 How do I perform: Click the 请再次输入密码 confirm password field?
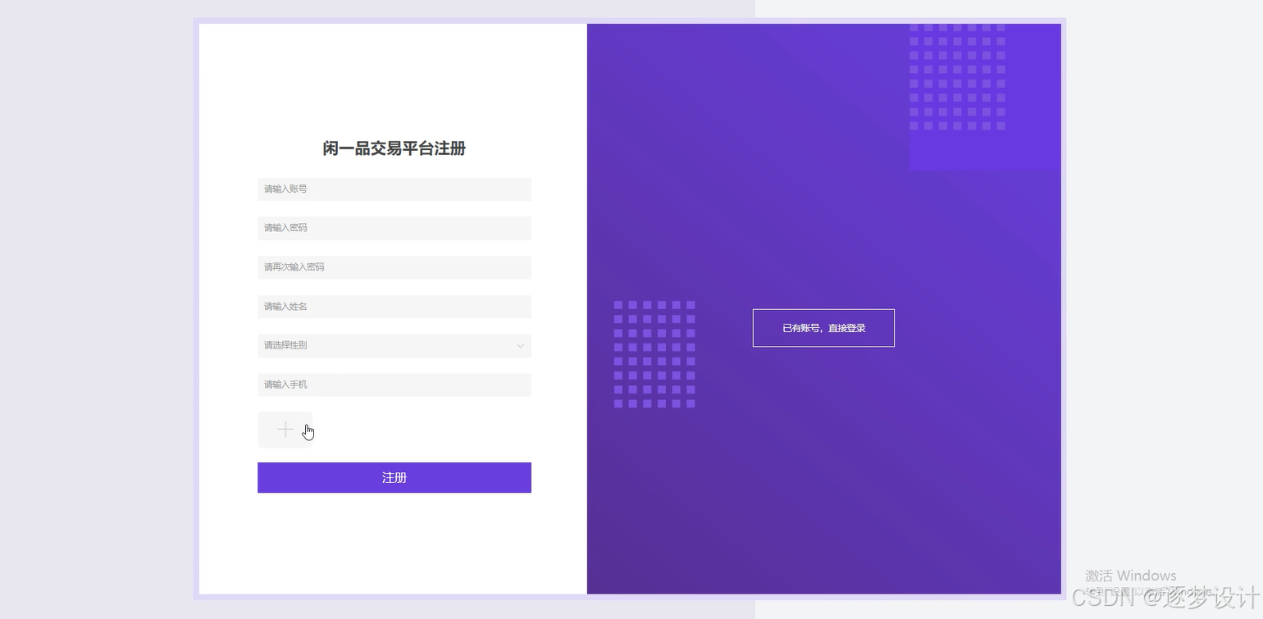tap(394, 266)
